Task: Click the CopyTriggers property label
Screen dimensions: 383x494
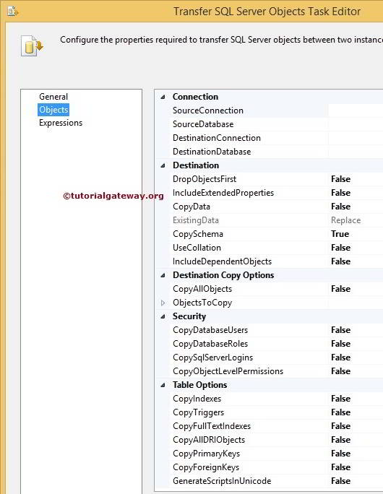Action: point(198,412)
